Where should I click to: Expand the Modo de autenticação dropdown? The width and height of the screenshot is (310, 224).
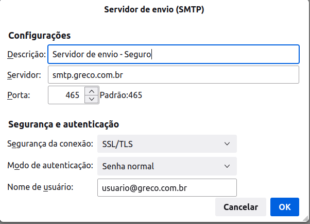[167, 166]
